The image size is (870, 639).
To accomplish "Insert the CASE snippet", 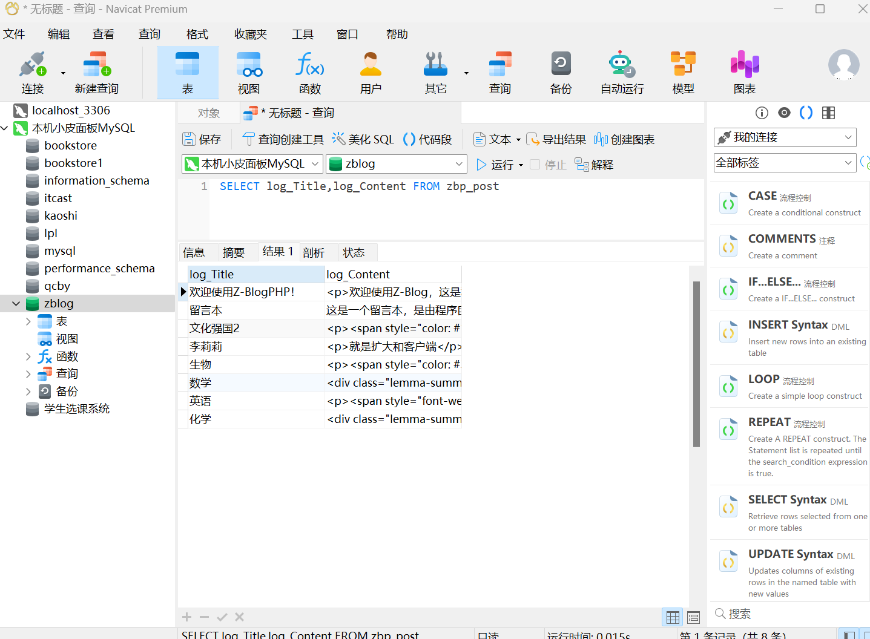I will (x=789, y=203).
